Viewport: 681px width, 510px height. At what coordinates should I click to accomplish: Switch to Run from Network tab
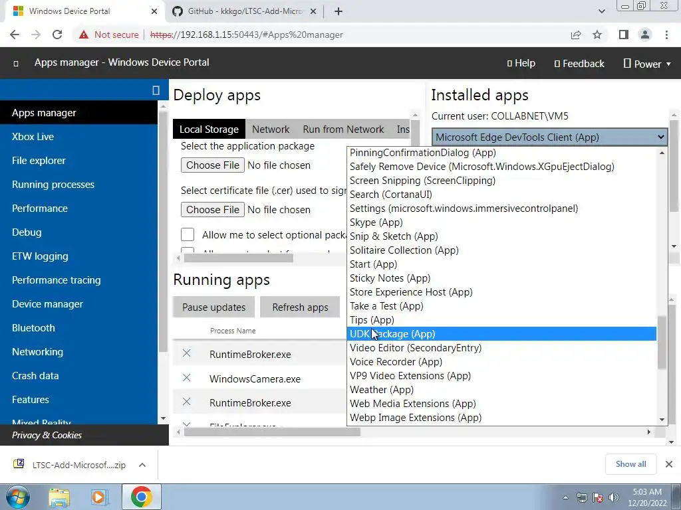click(x=343, y=129)
